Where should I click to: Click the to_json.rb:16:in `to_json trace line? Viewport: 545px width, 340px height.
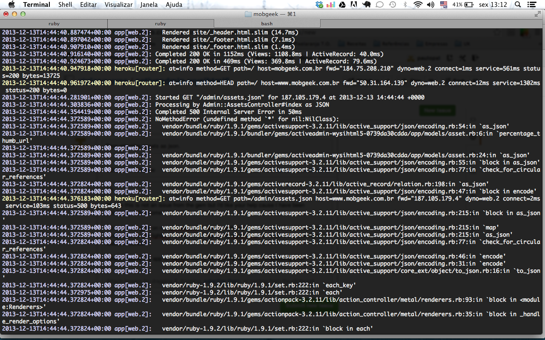click(271, 275)
